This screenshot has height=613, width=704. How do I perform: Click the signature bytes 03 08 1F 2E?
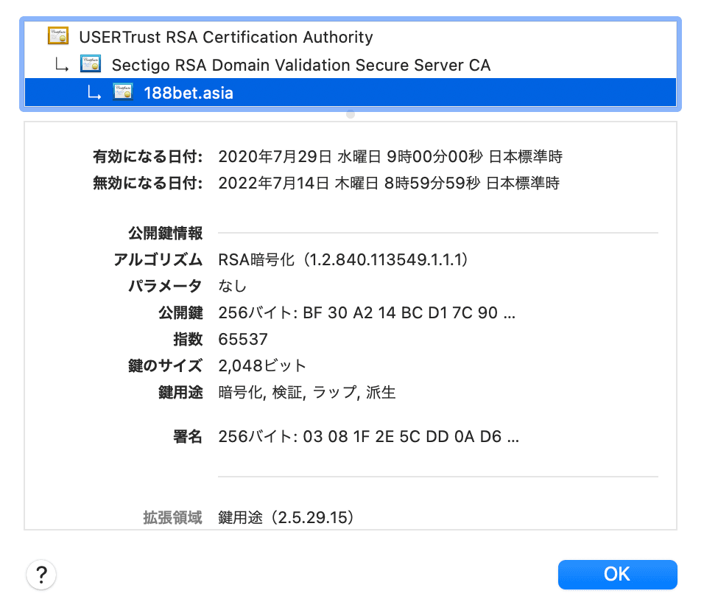(369, 436)
